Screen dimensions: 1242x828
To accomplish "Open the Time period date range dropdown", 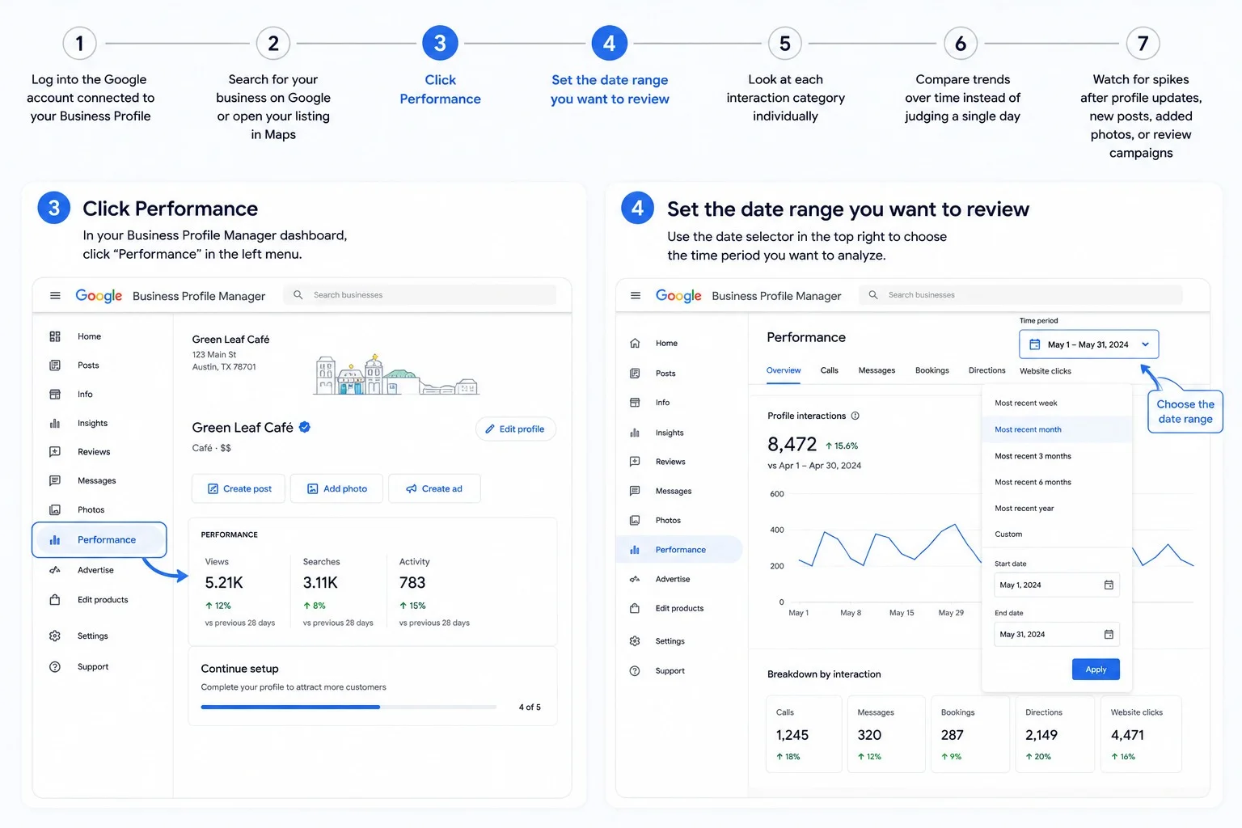I will (x=1088, y=344).
